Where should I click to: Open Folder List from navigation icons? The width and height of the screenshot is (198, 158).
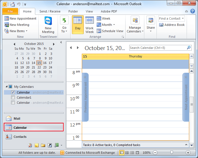pos(43,145)
